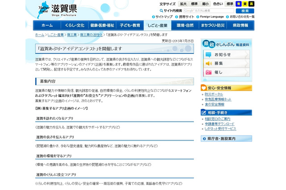Open the まちづくり・防災 navigation tab
Screen dimensions: 286x190
click(x=213, y=25)
